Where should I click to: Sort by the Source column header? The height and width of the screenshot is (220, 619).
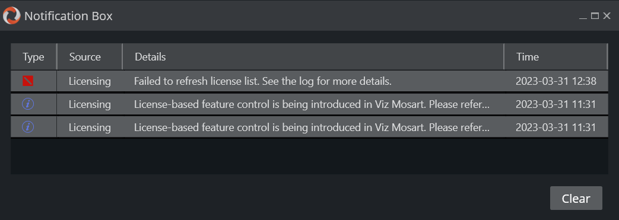click(x=90, y=57)
